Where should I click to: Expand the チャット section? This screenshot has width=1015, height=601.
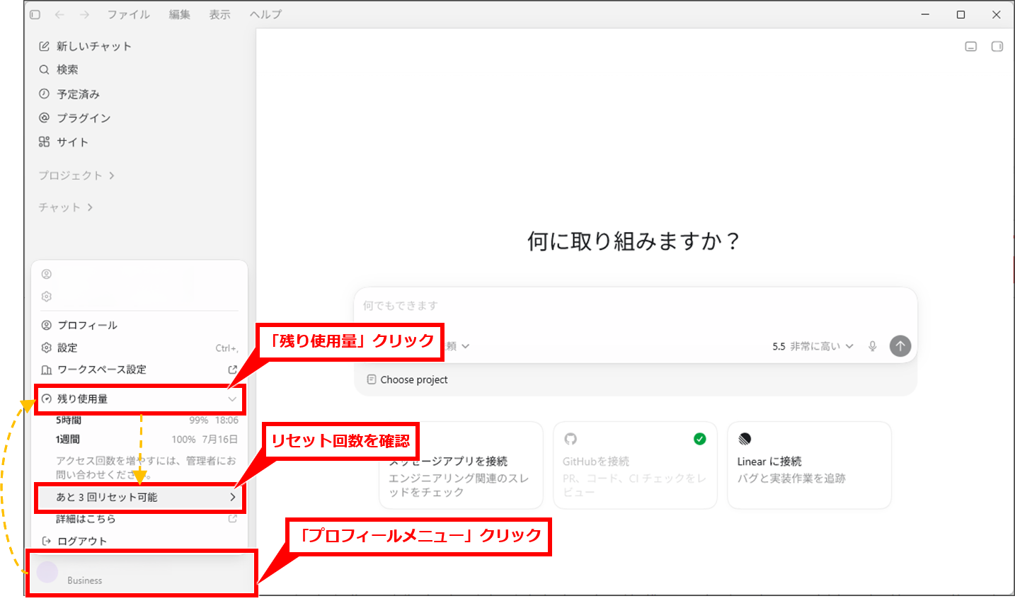pyautogui.click(x=65, y=207)
